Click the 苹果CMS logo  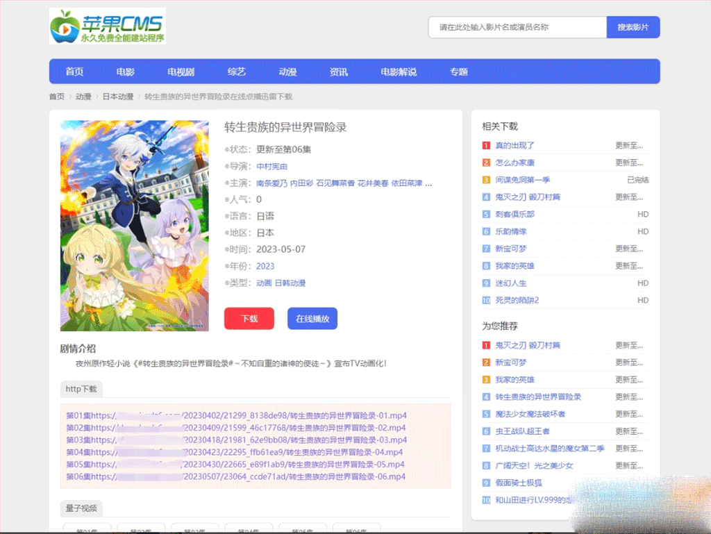click(x=108, y=26)
